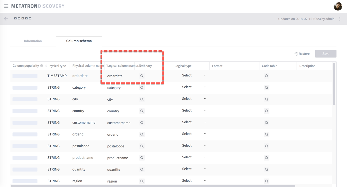This screenshot has width=347, height=187.
Task: Select the Column schema tab
Action: coord(79,40)
